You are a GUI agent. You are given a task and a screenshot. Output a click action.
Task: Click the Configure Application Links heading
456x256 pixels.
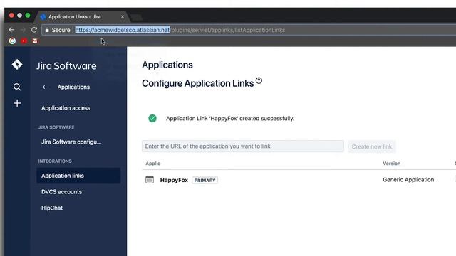point(198,83)
